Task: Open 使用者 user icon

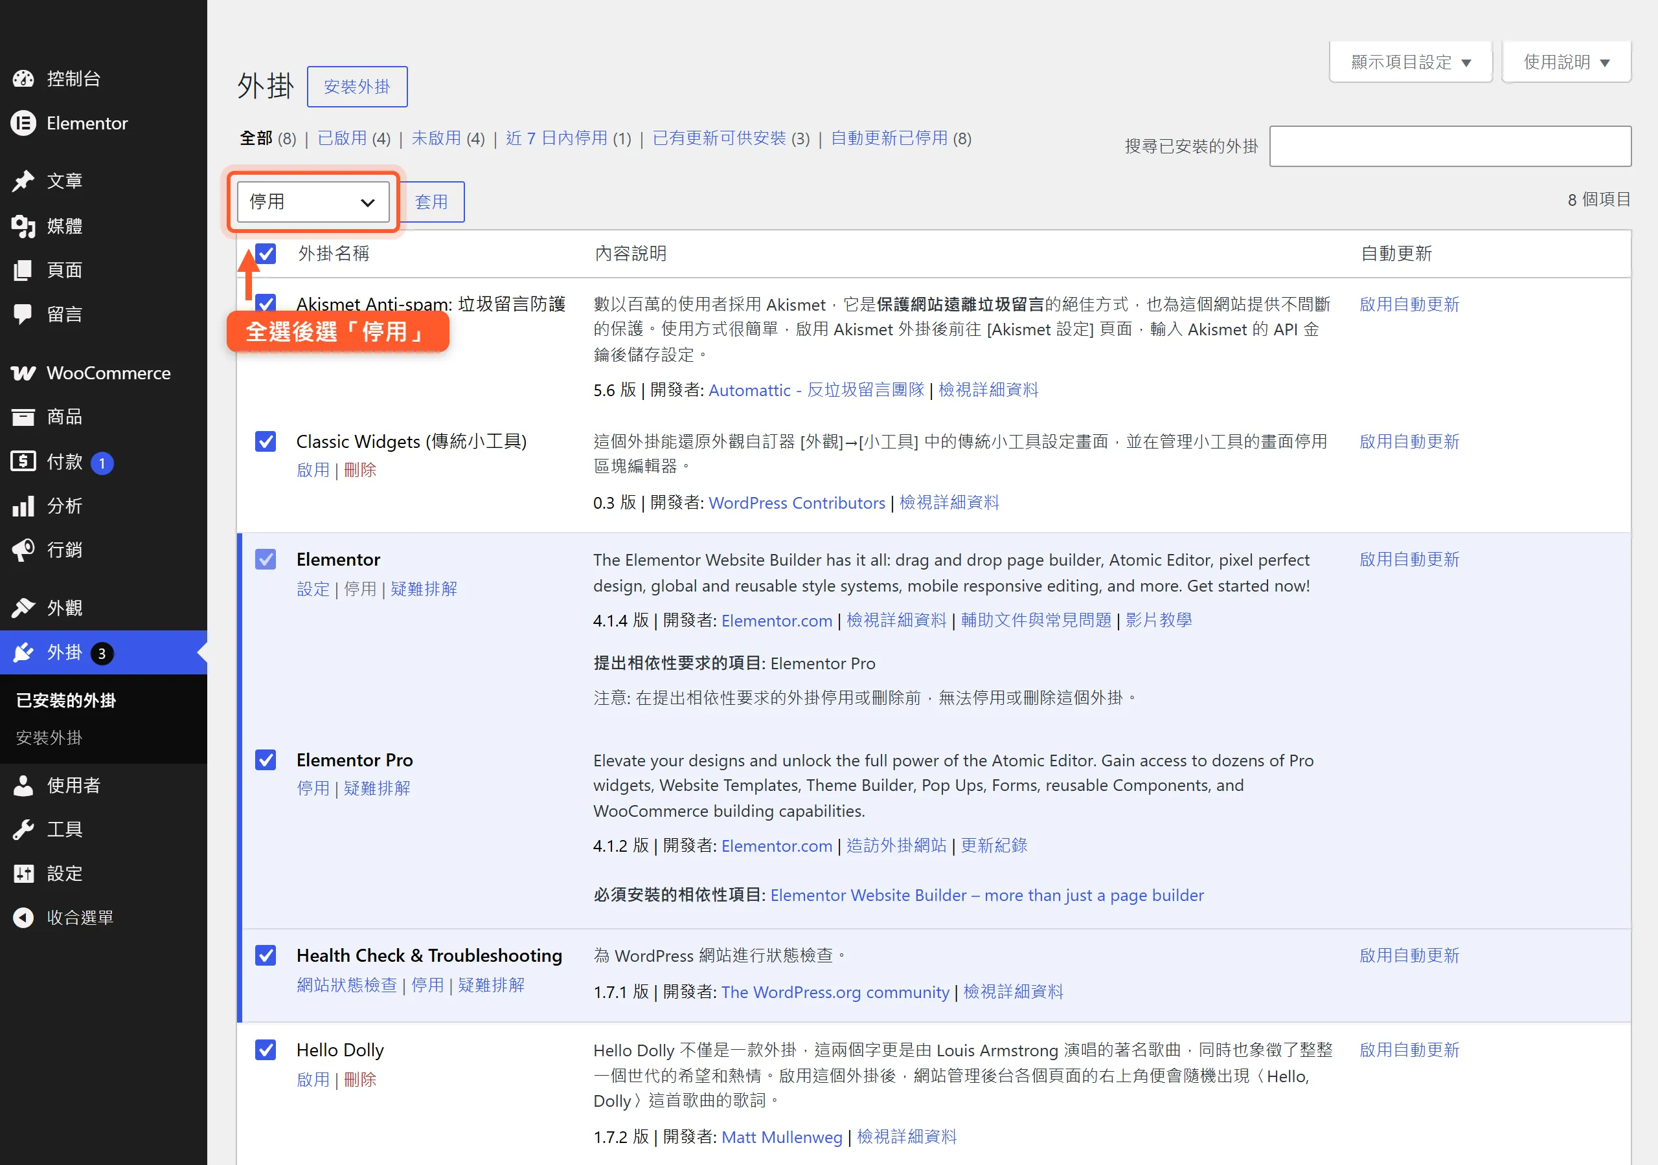Action: [x=23, y=785]
